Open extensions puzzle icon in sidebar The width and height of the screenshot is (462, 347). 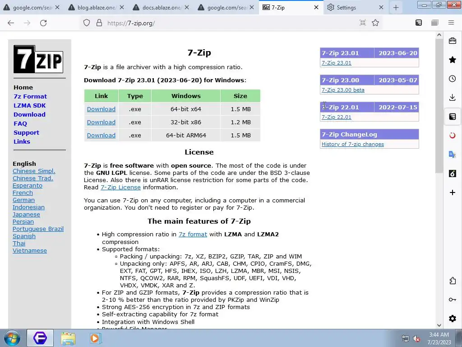point(452,281)
